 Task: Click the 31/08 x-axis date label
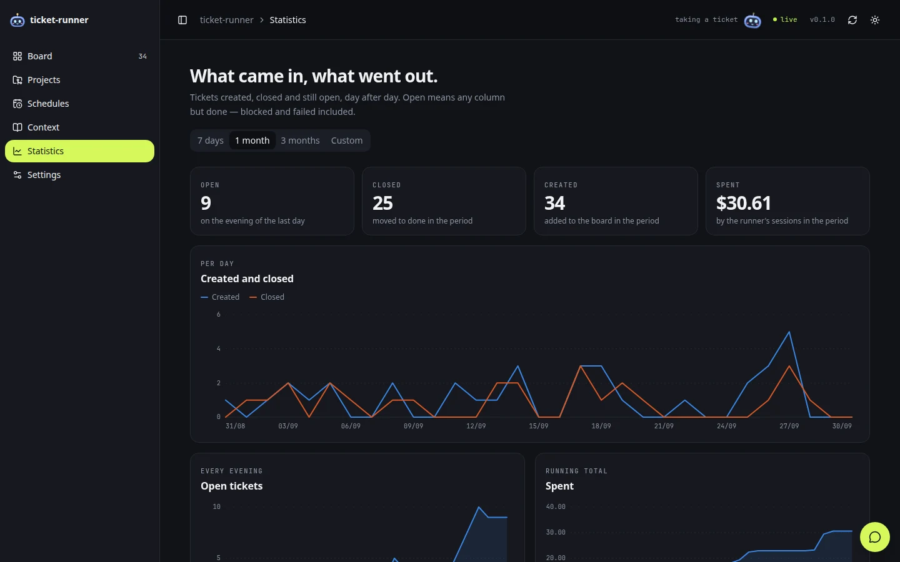(235, 426)
